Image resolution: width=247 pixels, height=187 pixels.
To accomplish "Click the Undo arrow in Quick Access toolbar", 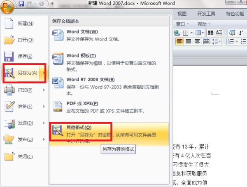I will point(29,3).
